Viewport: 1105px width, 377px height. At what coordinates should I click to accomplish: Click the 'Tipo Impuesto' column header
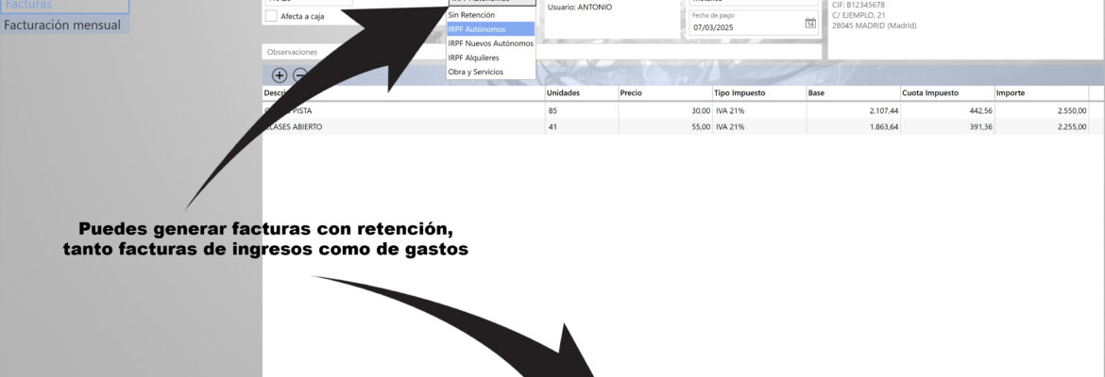click(759, 93)
